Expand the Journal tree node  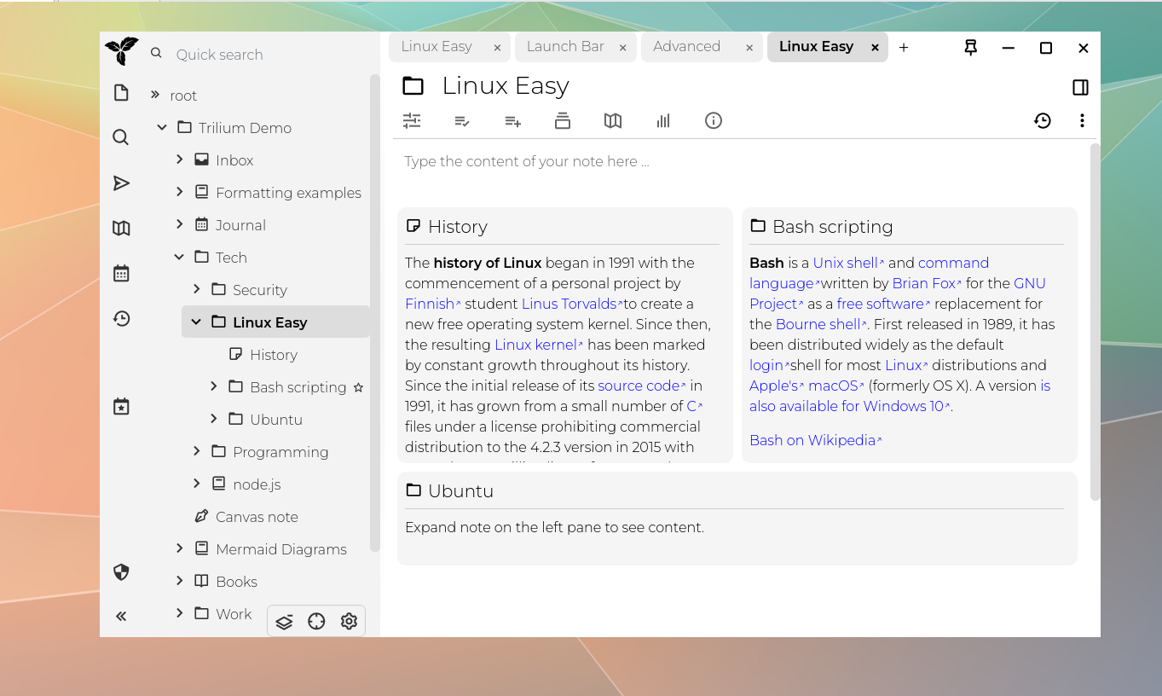[x=179, y=224]
